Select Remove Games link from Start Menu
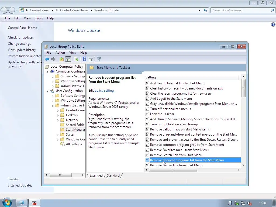 coord(176,165)
